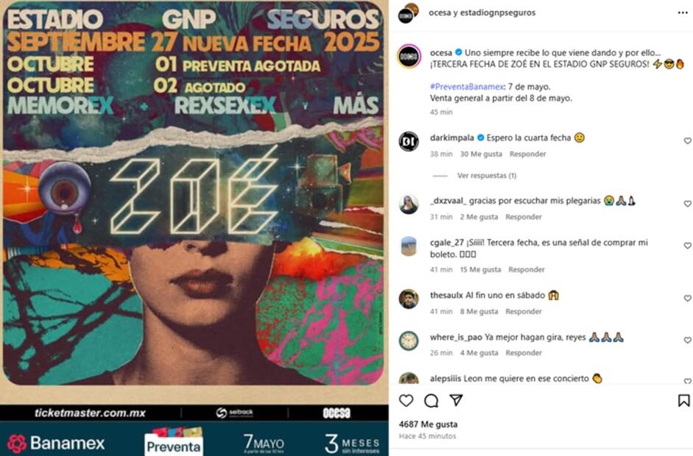Open darkimpala's profile picture
Screen dimensions: 693x456
(x=409, y=142)
